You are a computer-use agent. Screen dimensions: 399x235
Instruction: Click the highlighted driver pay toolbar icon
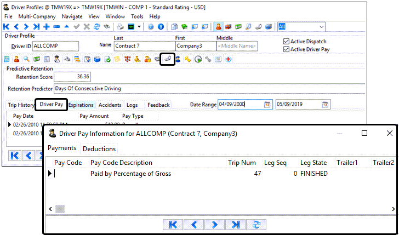point(167,59)
